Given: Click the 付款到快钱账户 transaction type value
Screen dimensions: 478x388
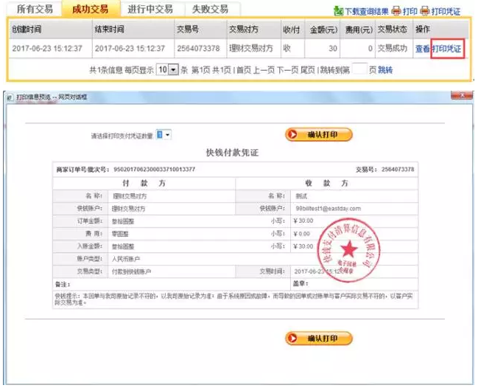Looking at the screenshot, I should [x=131, y=271].
